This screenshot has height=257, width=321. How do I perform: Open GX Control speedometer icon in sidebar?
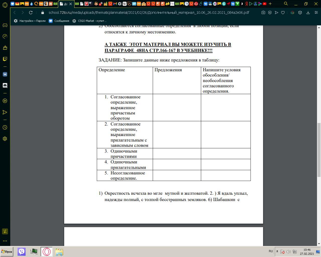pos(5,36)
